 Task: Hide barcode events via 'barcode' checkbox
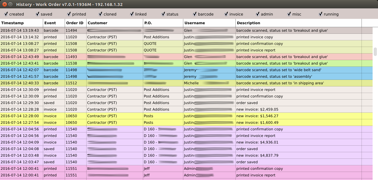(x=195, y=14)
